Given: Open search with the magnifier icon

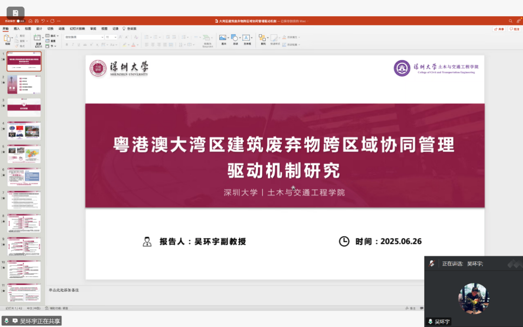Looking at the screenshot, I should pos(510,21).
